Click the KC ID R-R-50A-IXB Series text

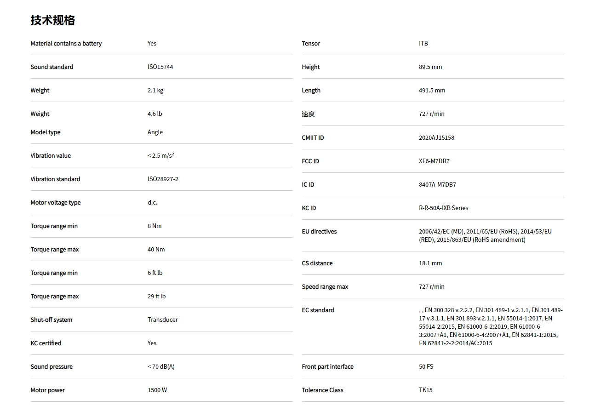coord(443,208)
